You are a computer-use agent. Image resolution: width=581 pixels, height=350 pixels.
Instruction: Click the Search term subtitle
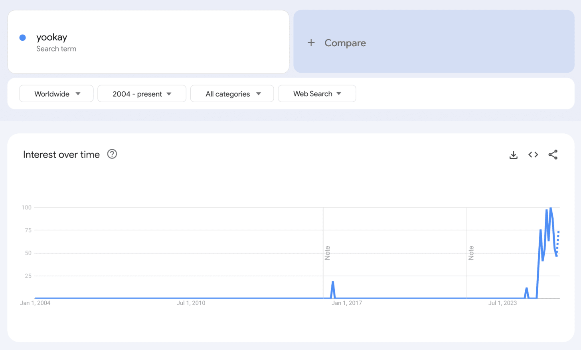coord(56,49)
